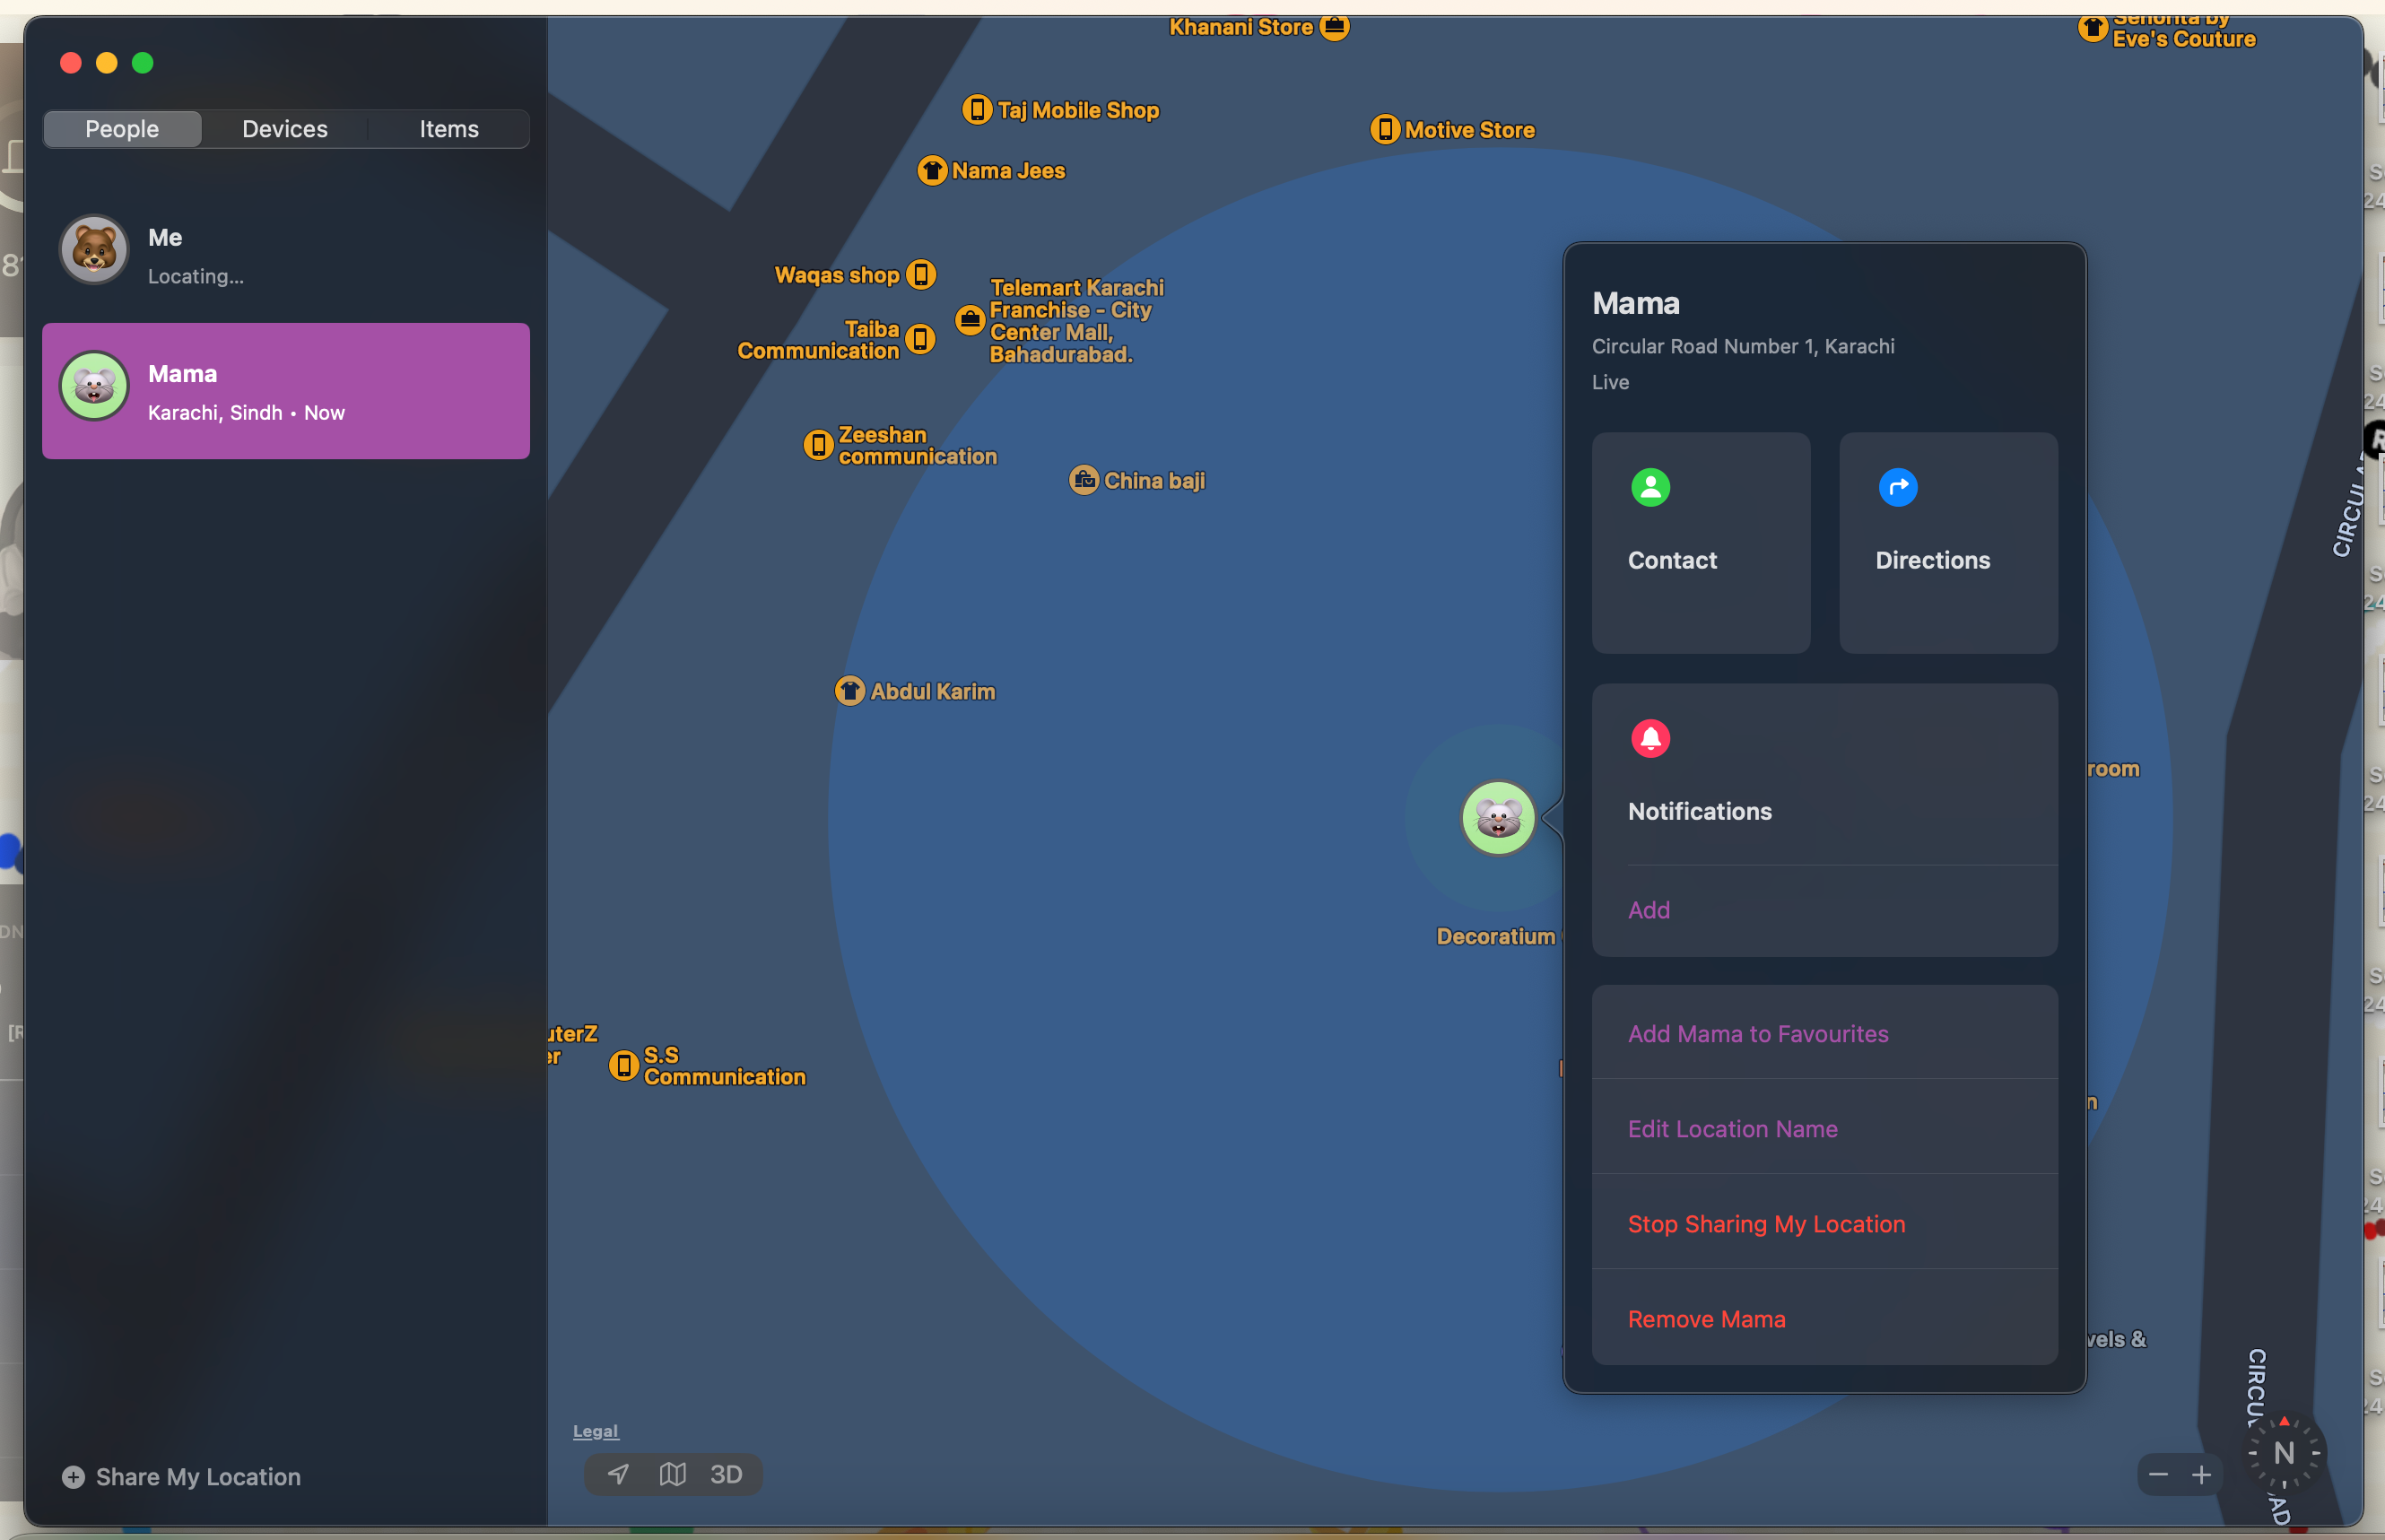Viewport: 2385px width, 1540px height.
Task: Click the green Contact icon
Action: tap(1650, 488)
